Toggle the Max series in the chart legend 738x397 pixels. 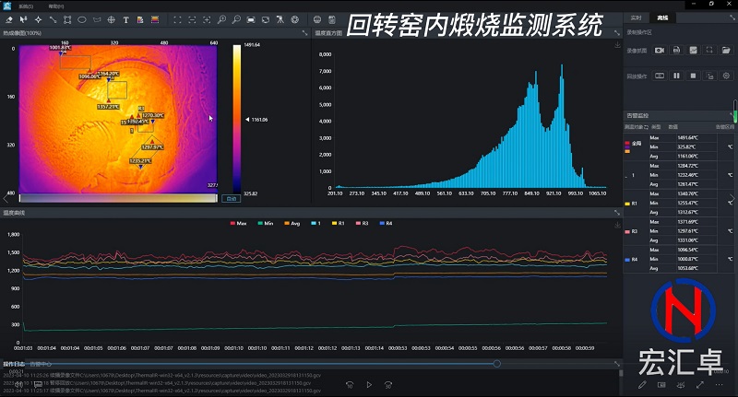pos(238,224)
